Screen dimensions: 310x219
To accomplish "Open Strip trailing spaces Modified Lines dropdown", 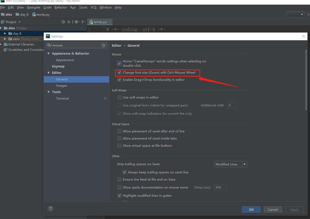I will pos(231,164).
